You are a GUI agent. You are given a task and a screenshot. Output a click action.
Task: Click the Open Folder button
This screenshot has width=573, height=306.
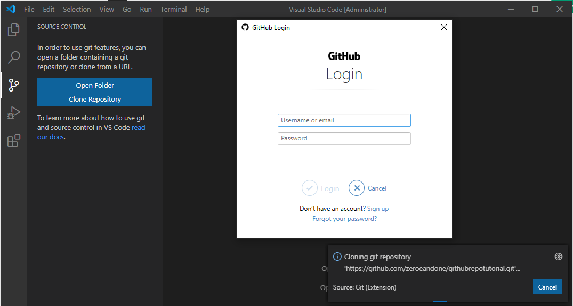point(95,85)
